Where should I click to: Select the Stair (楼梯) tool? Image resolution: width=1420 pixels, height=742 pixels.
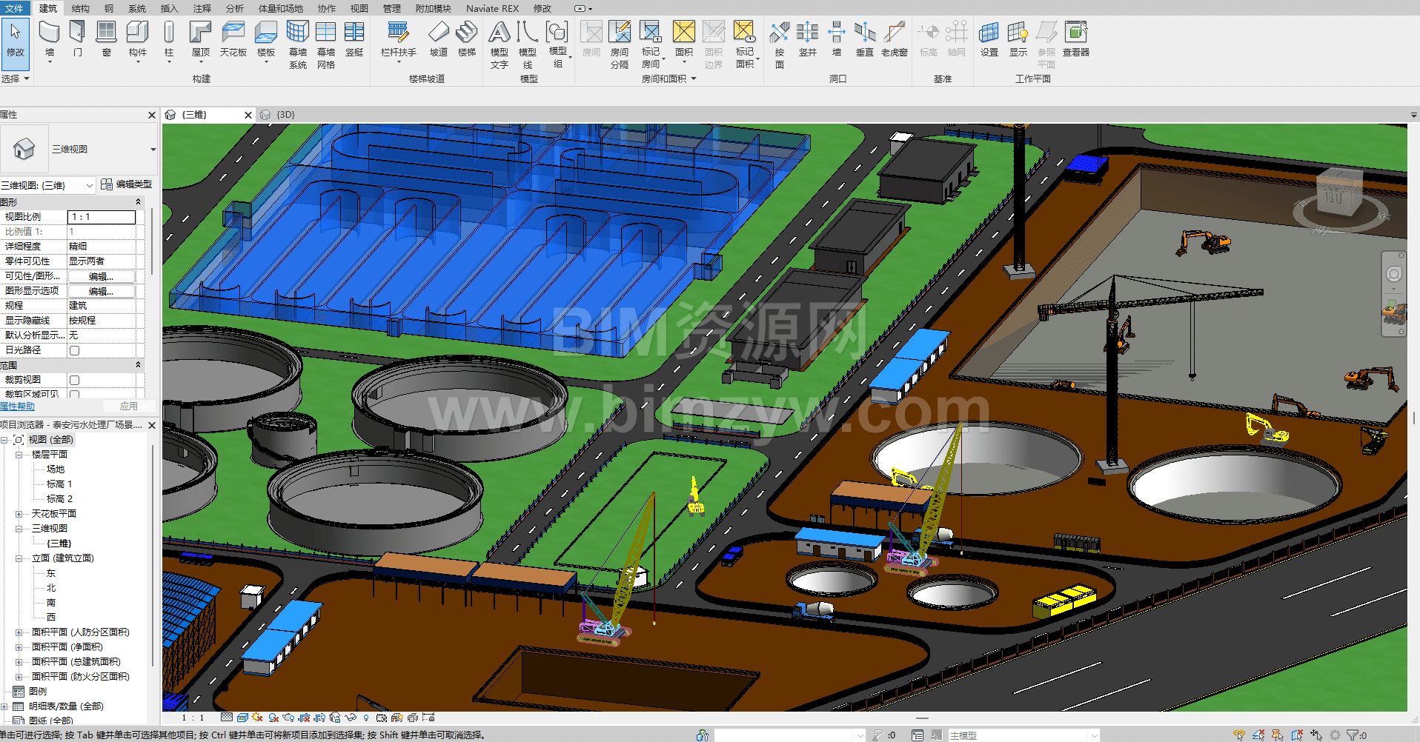coord(467,39)
